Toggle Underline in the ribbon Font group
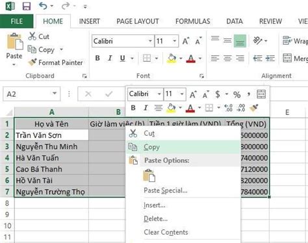The height and width of the screenshot is (243, 308). point(122,58)
